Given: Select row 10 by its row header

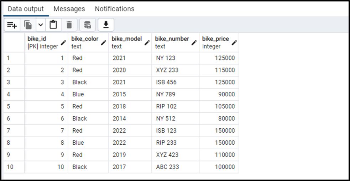Looking at the screenshot, I should click(x=14, y=167).
